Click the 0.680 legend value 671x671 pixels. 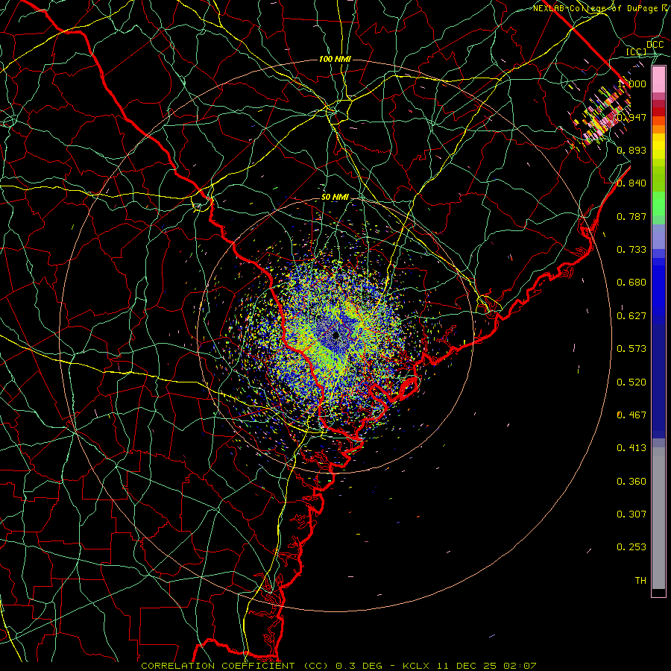click(x=631, y=283)
